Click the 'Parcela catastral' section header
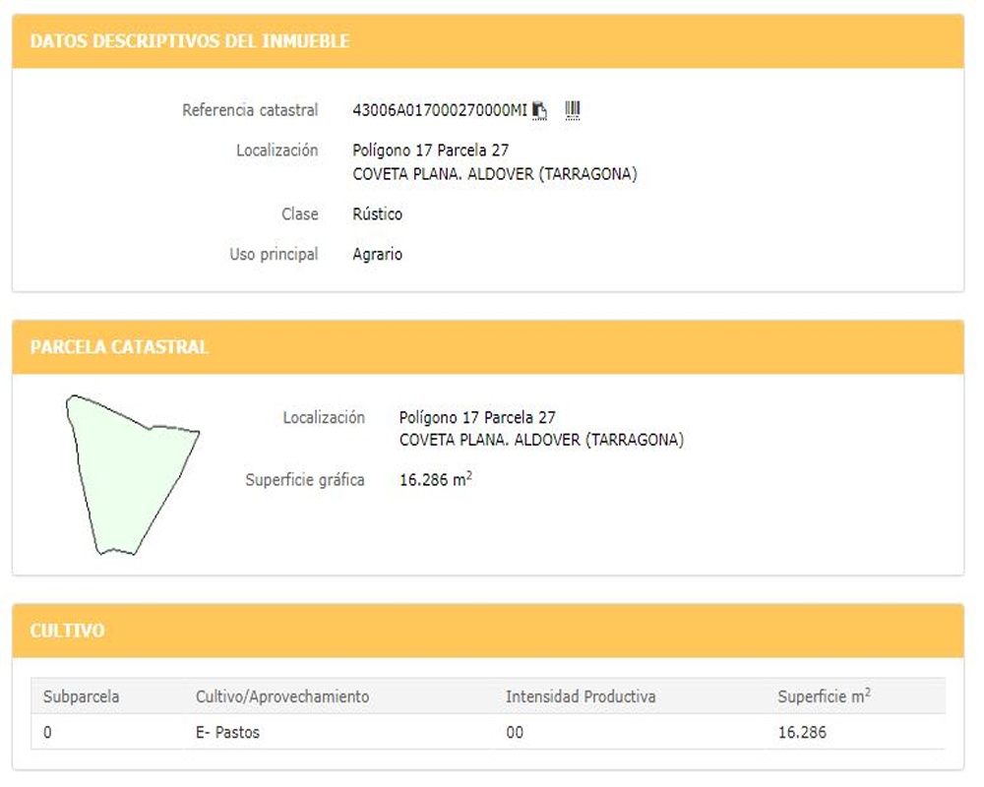Image resolution: width=984 pixels, height=787 pixels. (119, 347)
